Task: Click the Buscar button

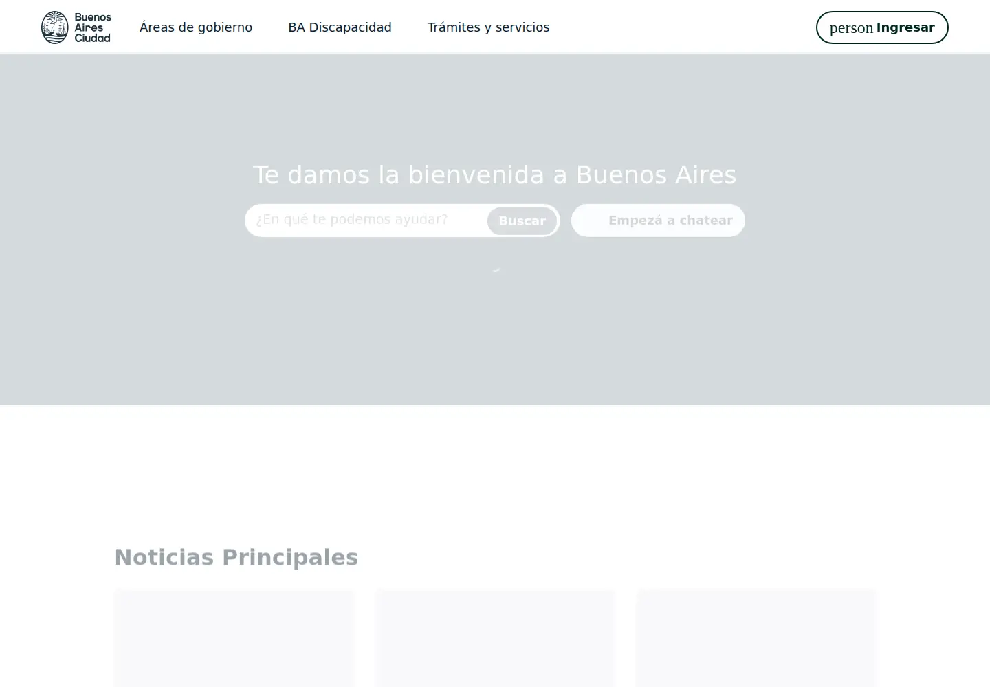Action: (522, 221)
